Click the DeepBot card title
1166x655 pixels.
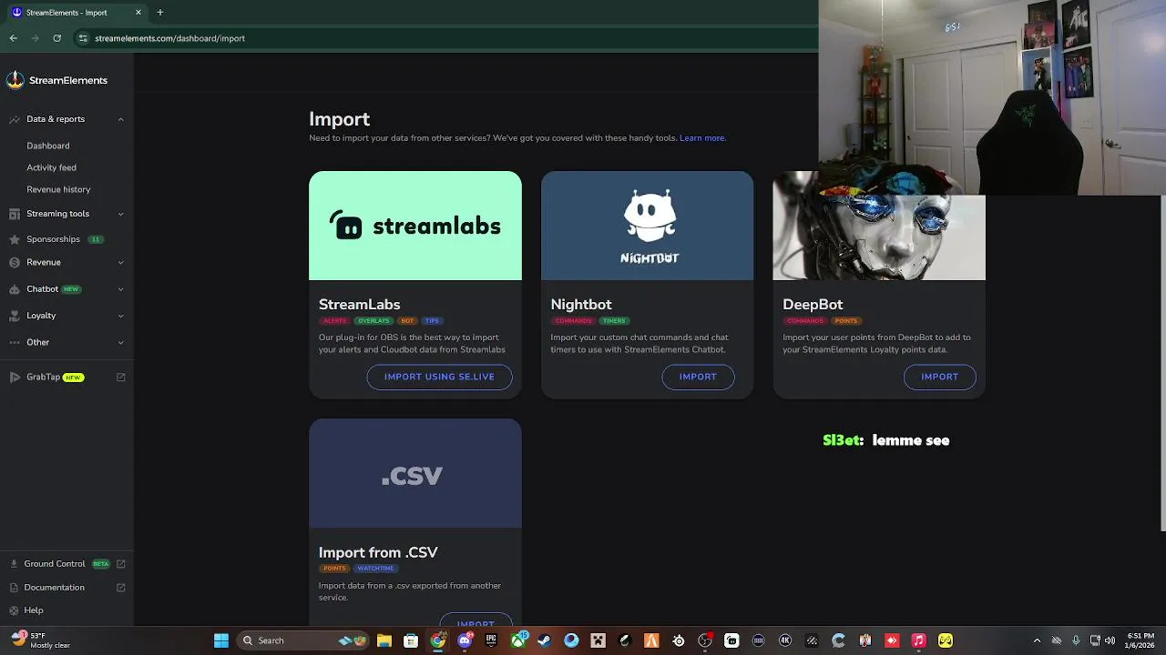813,305
